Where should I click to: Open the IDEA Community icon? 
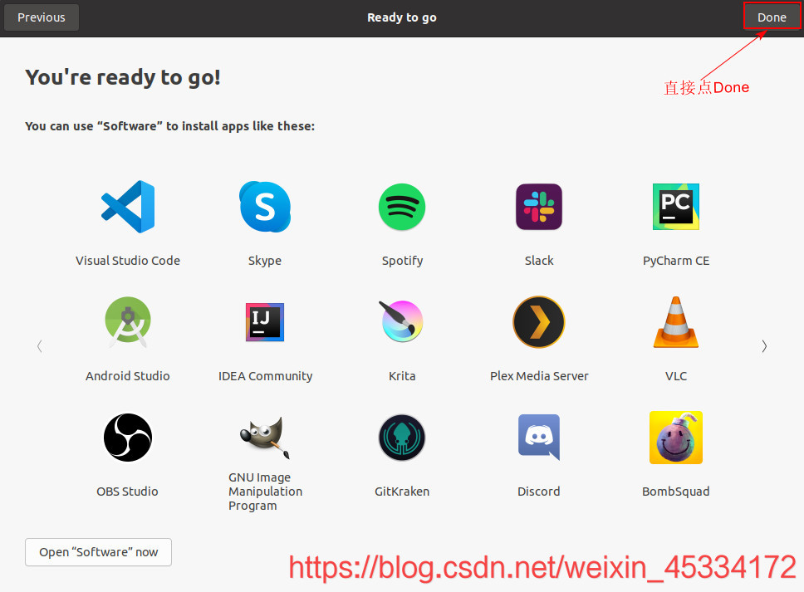click(x=265, y=322)
